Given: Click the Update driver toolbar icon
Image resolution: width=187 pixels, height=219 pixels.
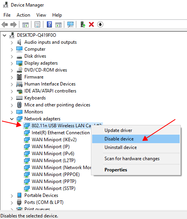Looking at the screenshot, I should (x=83, y=24).
